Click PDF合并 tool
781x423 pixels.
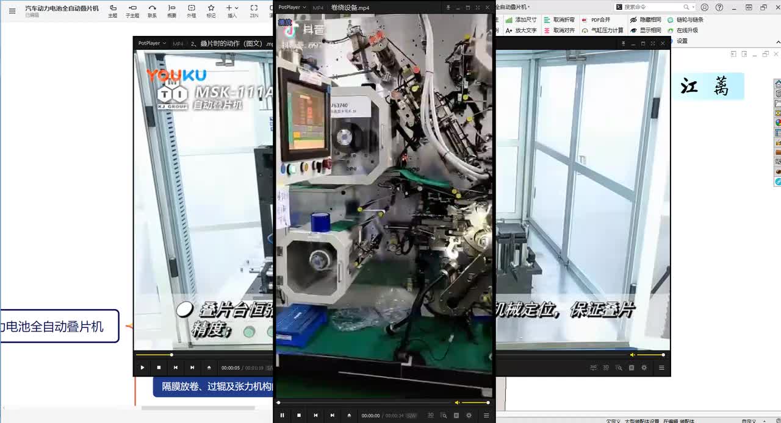[596, 20]
